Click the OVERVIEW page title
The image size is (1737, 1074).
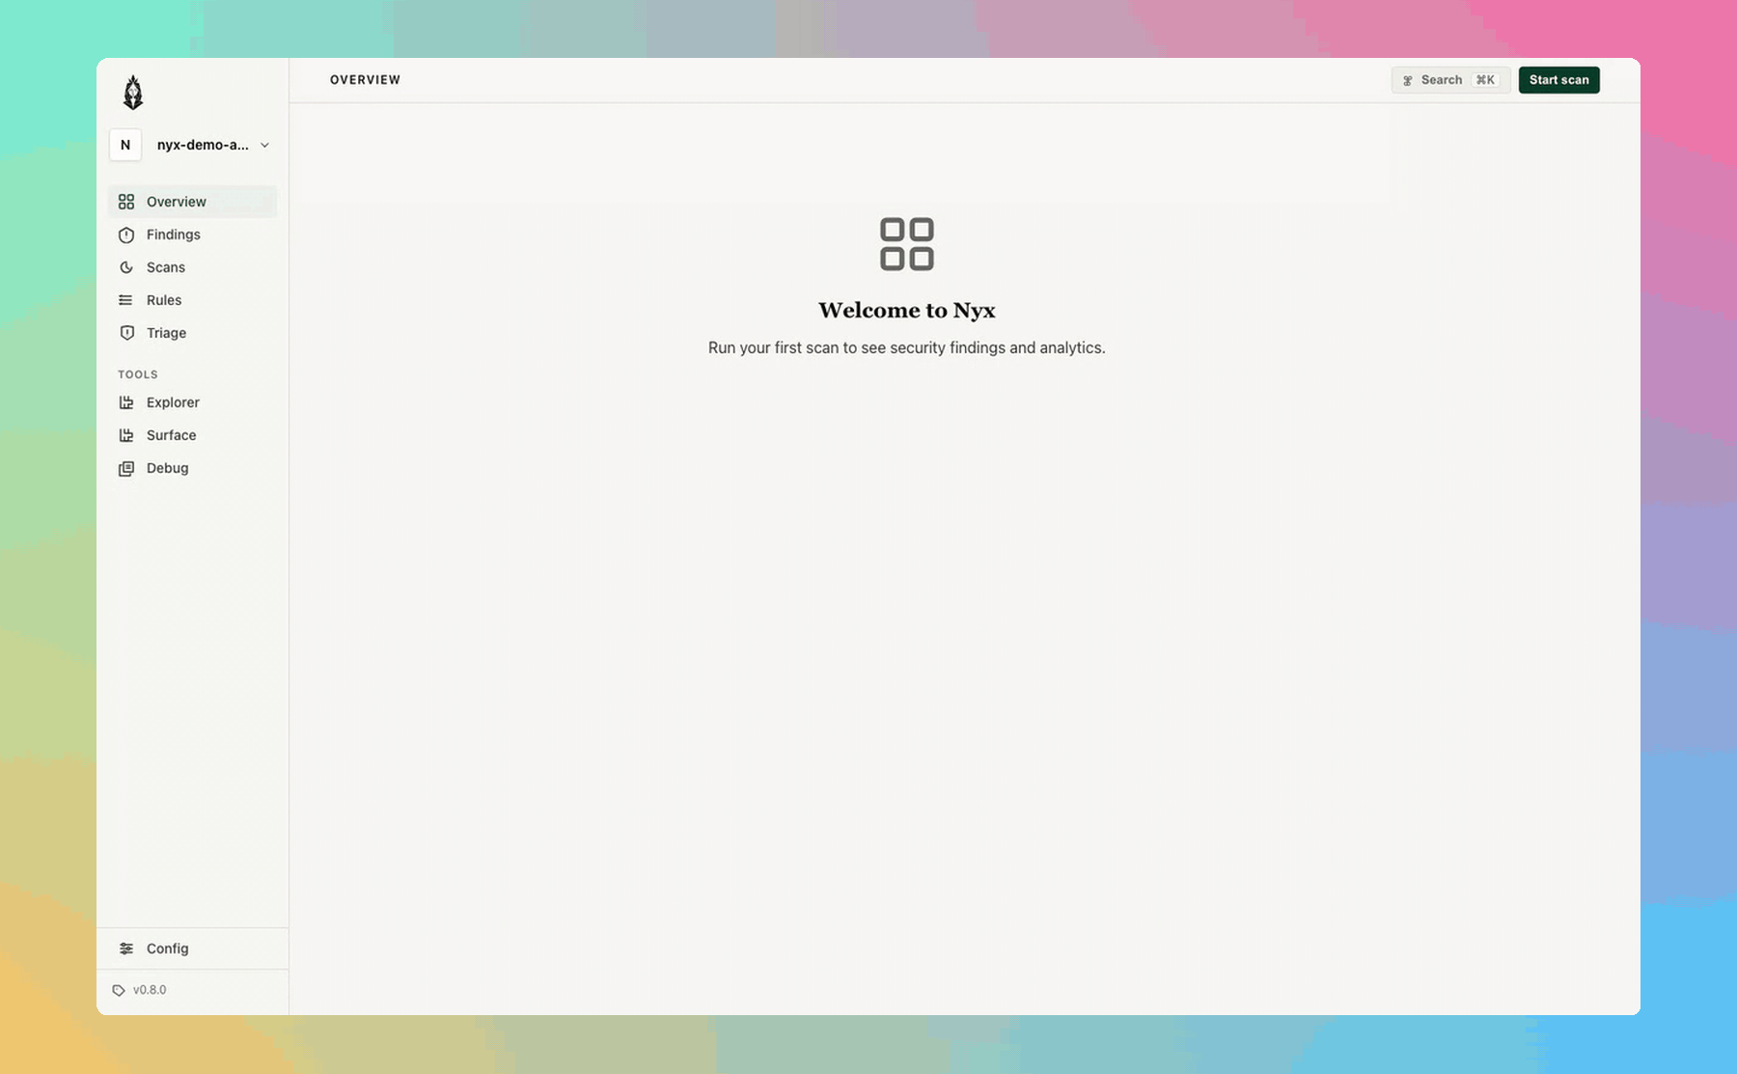point(365,80)
